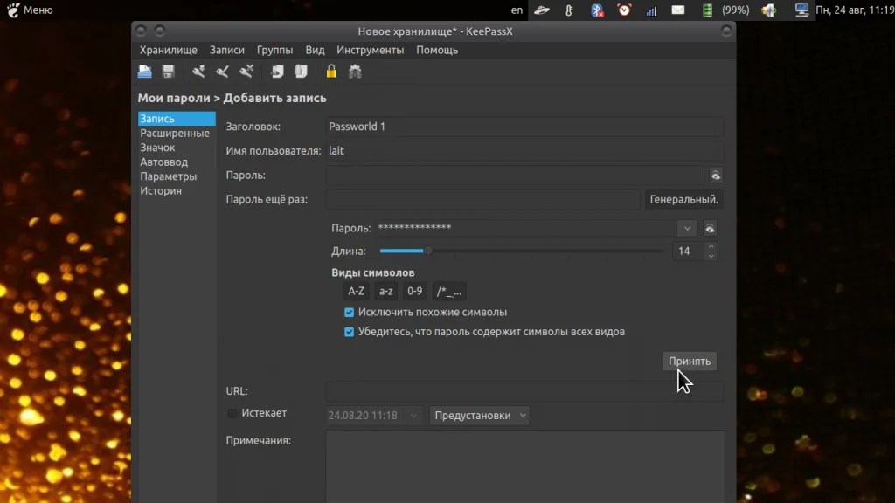
Task: Click the delete entry key icon
Action: (x=246, y=72)
